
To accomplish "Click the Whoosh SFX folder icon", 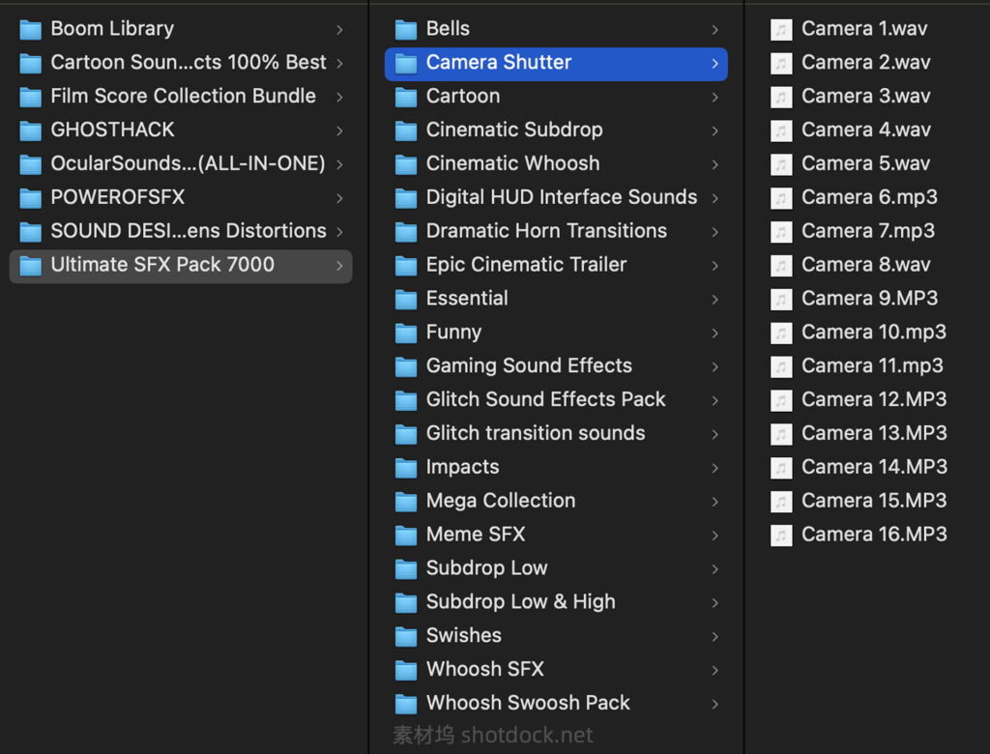I will click(406, 669).
